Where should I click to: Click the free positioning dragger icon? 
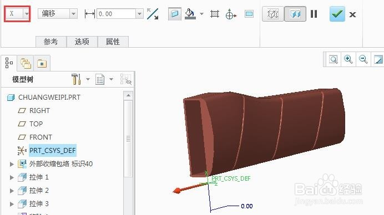pyautogui.click(x=230, y=14)
